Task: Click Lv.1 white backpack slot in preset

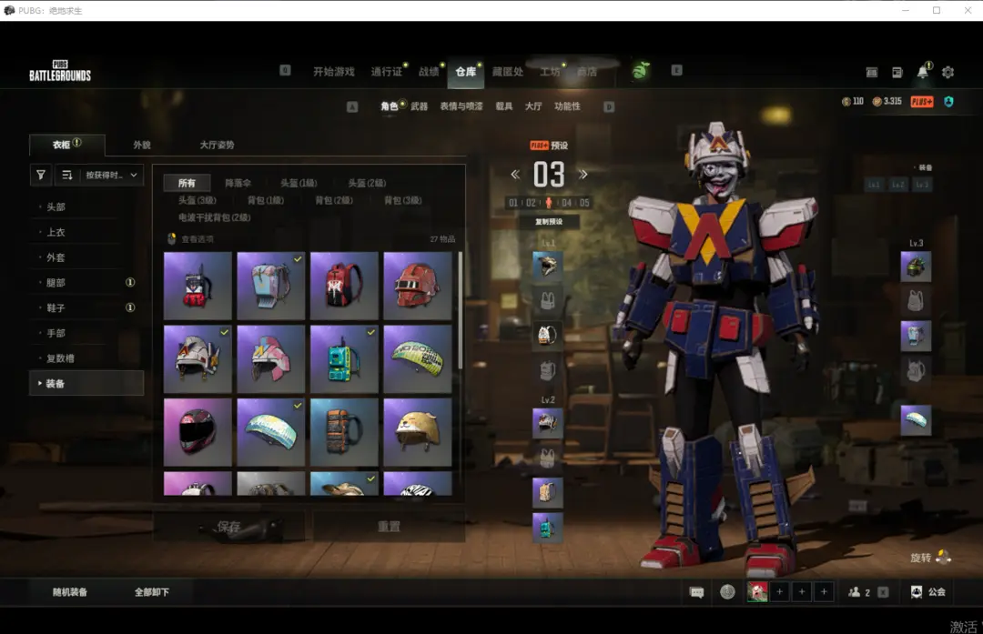Action: click(547, 335)
